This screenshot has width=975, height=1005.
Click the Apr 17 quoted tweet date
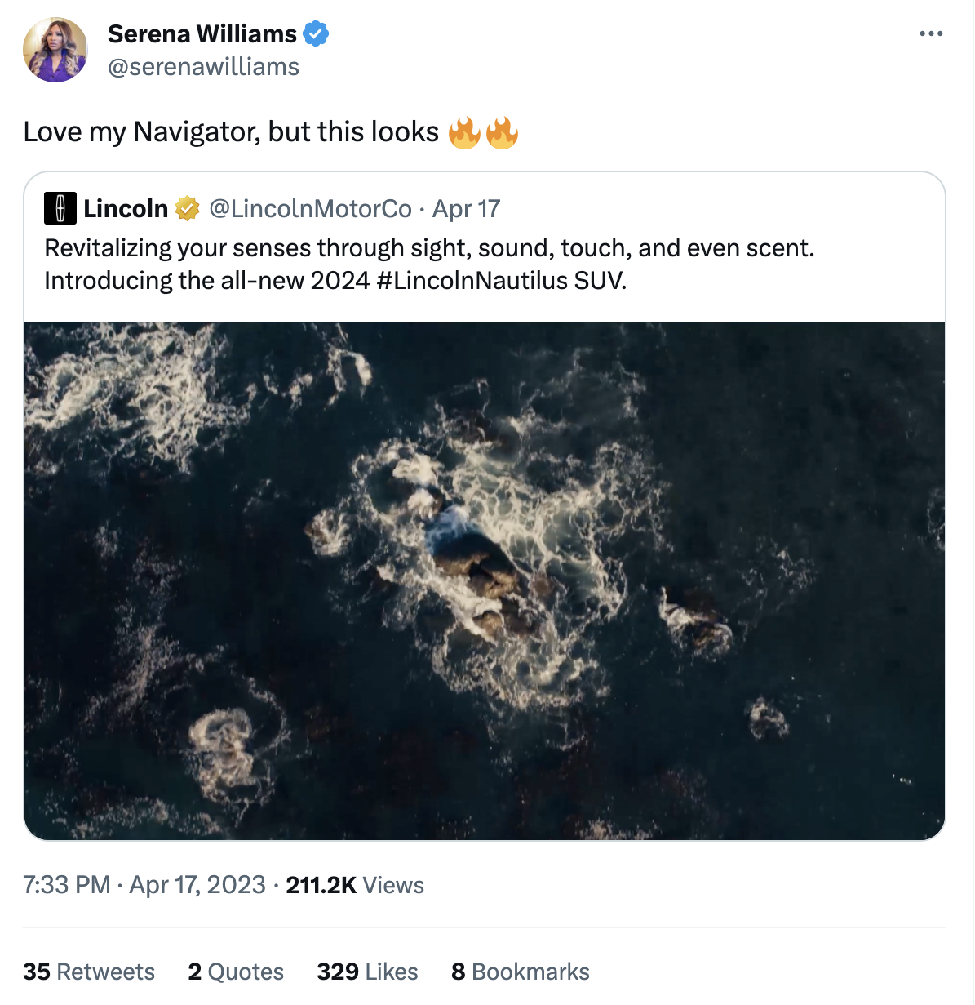pyautogui.click(x=466, y=209)
